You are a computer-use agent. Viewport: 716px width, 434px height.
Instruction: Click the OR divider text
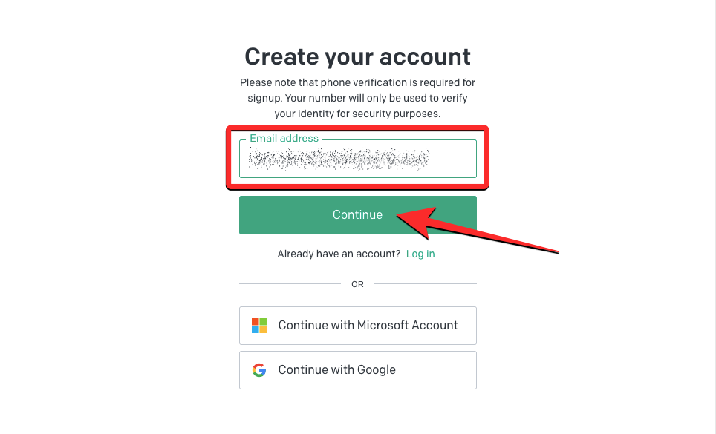click(x=357, y=284)
